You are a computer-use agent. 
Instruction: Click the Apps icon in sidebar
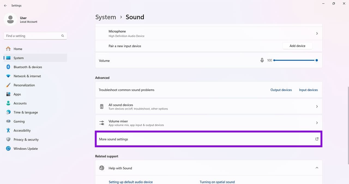(8, 94)
